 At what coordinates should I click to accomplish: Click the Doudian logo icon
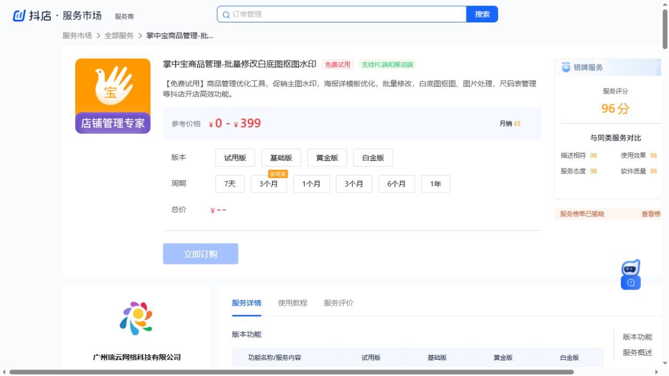click(x=19, y=15)
